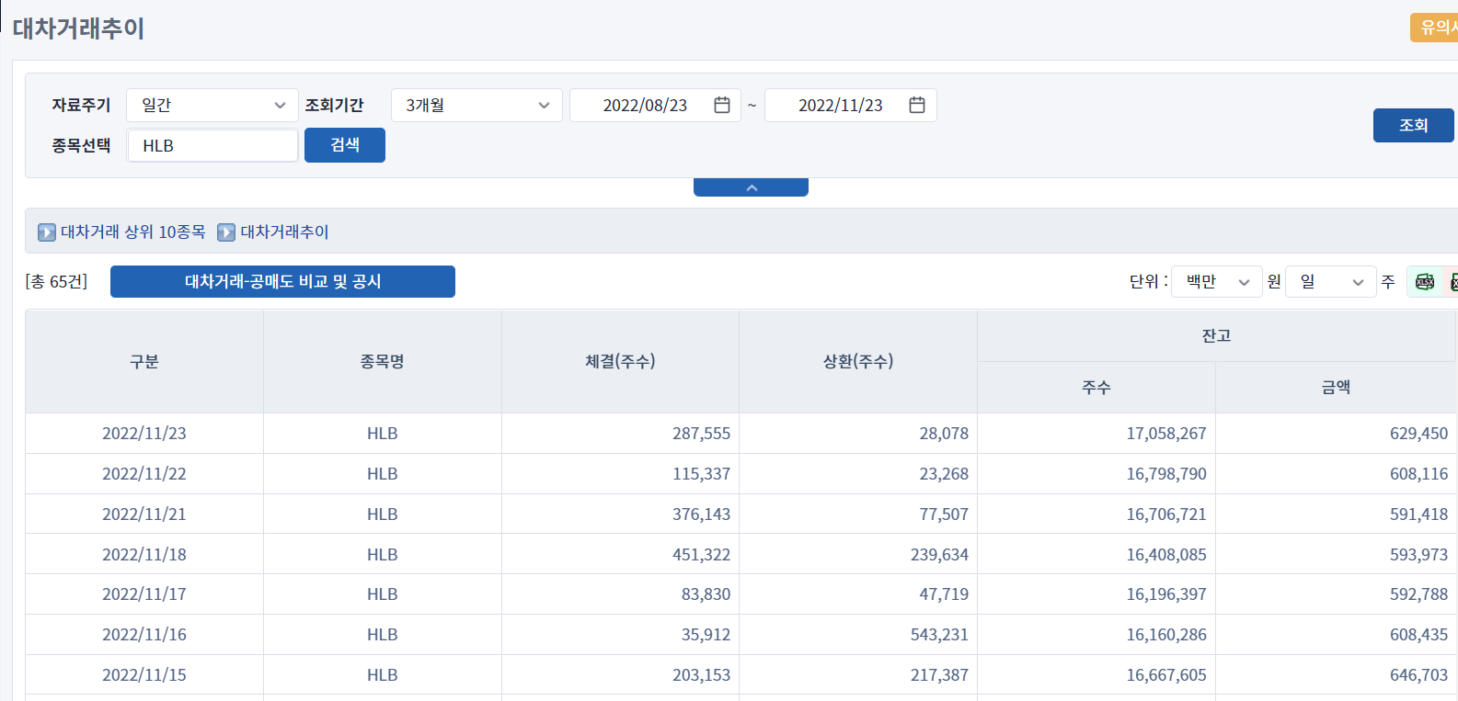The image size is (1458, 701).
Task: Click the 잔고 group header
Action: [1217, 335]
